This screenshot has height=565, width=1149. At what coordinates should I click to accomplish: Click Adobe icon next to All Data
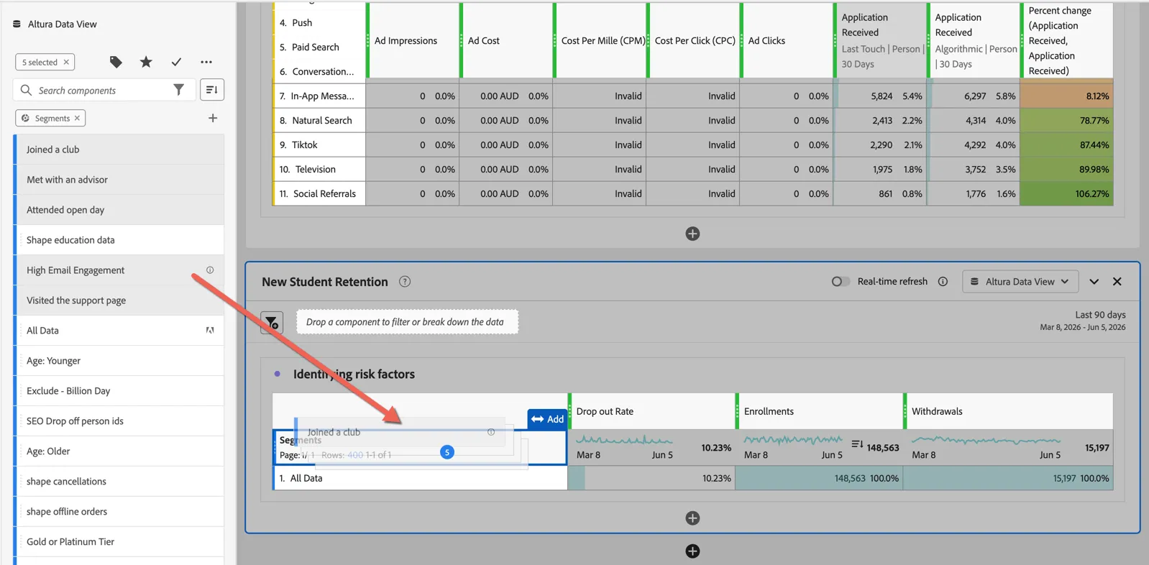coord(210,331)
